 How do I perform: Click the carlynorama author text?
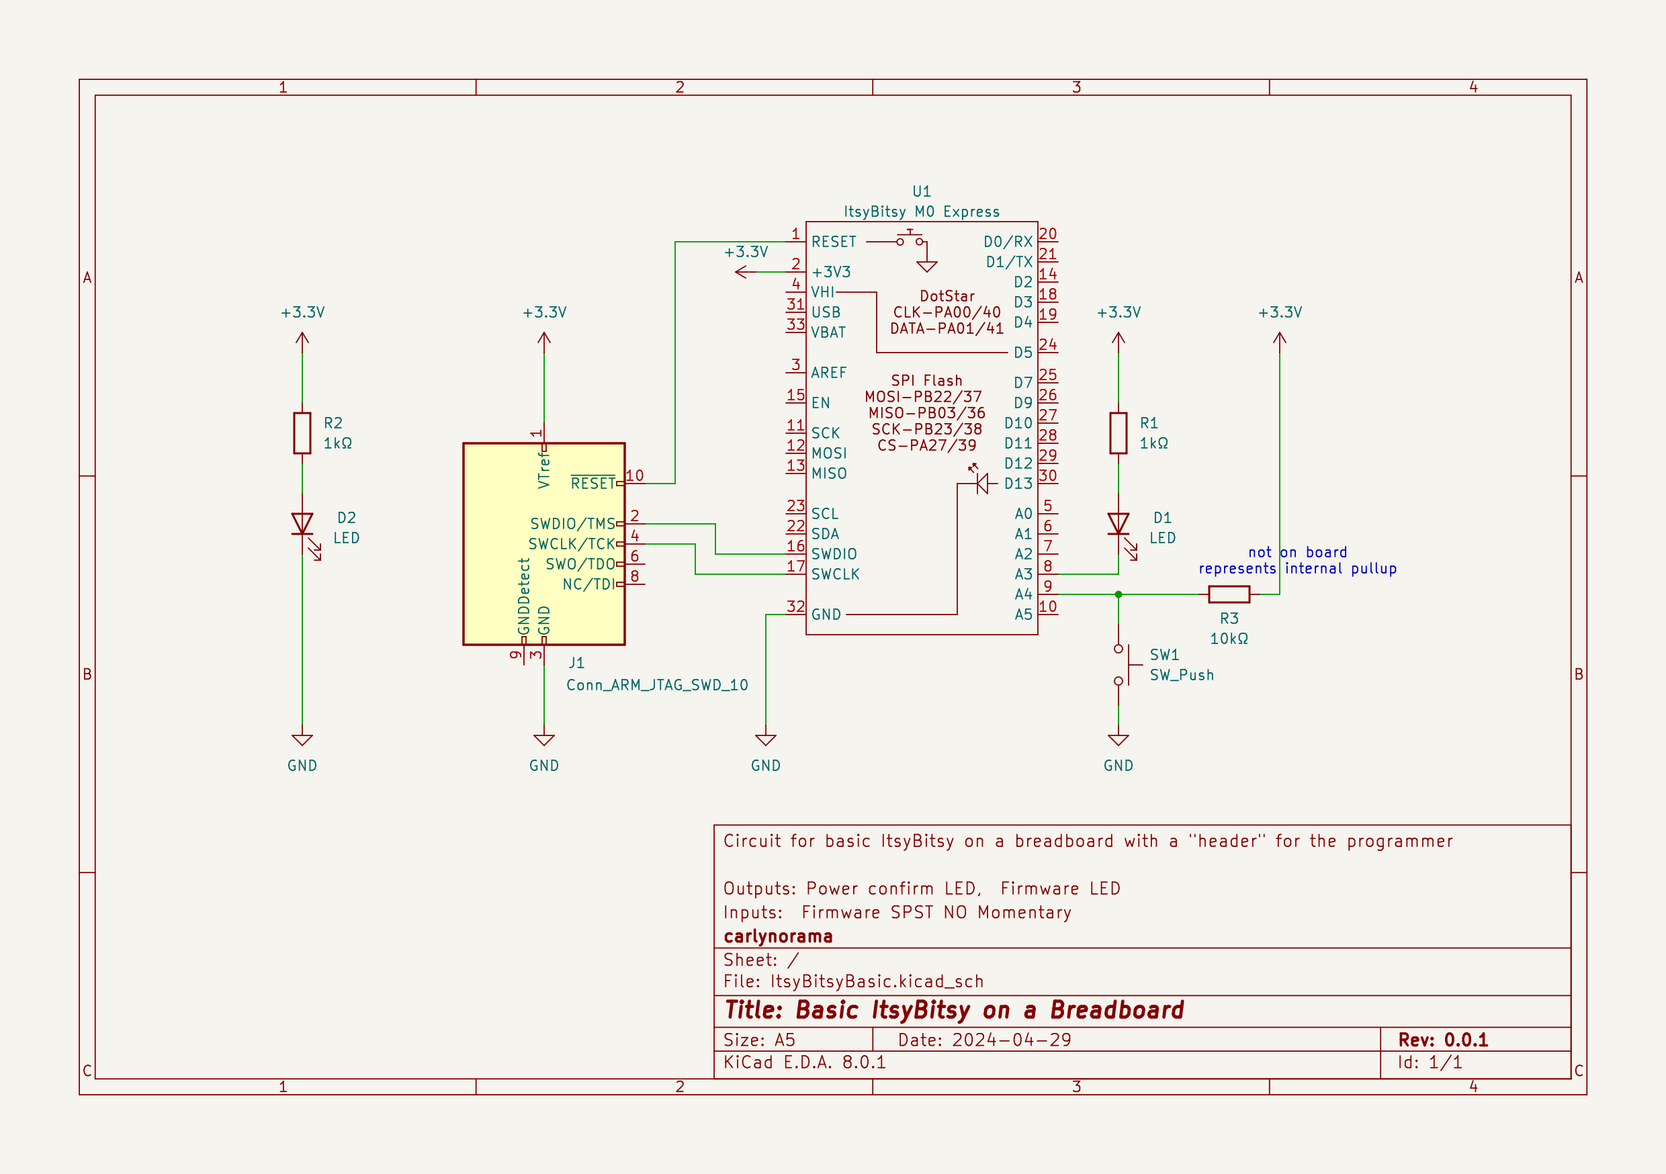[779, 936]
